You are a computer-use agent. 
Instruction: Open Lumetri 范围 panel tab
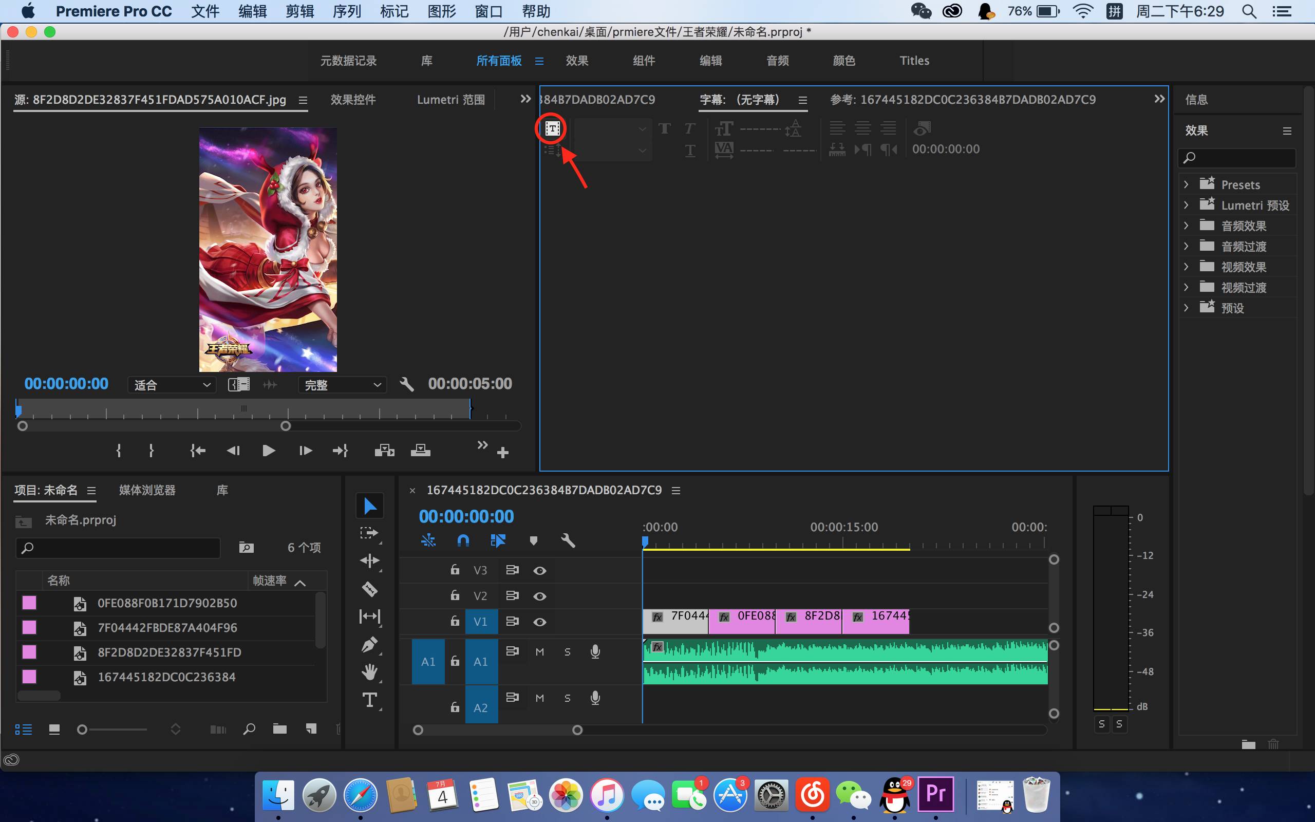pyautogui.click(x=450, y=100)
